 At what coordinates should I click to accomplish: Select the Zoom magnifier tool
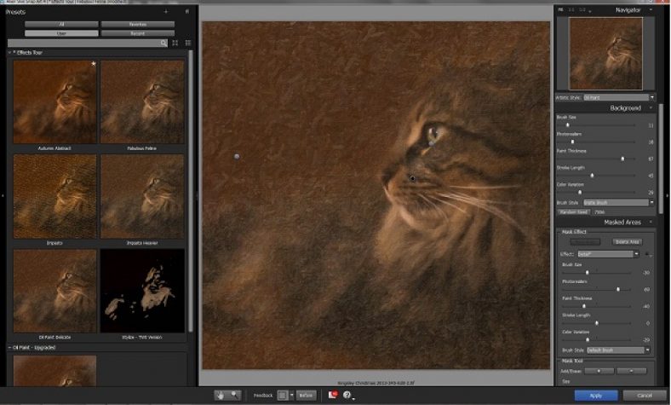234,395
